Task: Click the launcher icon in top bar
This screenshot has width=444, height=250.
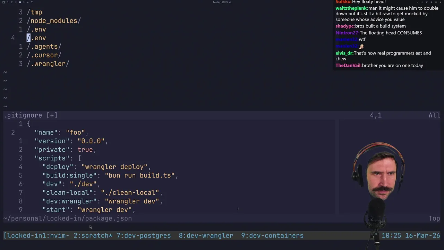Action: click(x=3, y=2)
